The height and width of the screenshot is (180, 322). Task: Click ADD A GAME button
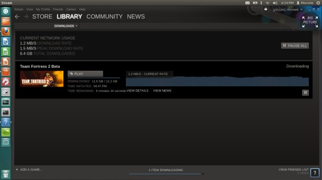tap(29, 169)
